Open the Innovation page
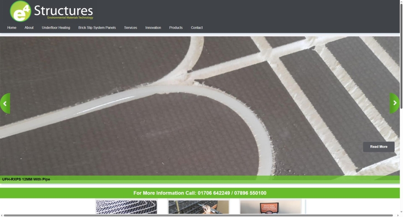403x217 pixels. click(x=153, y=28)
